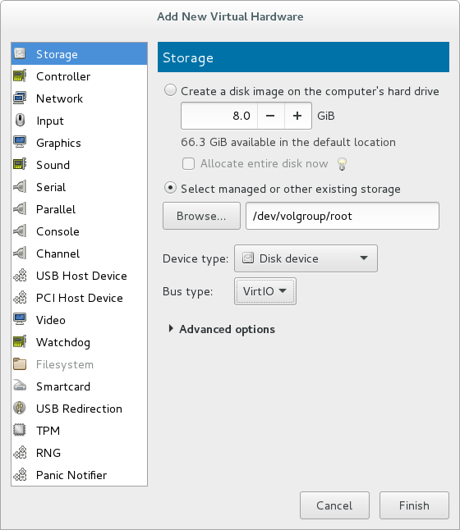This screenshot has height=530, width=460.
Task: Open the Device type dropdown
Action: [x=306, y=258]
